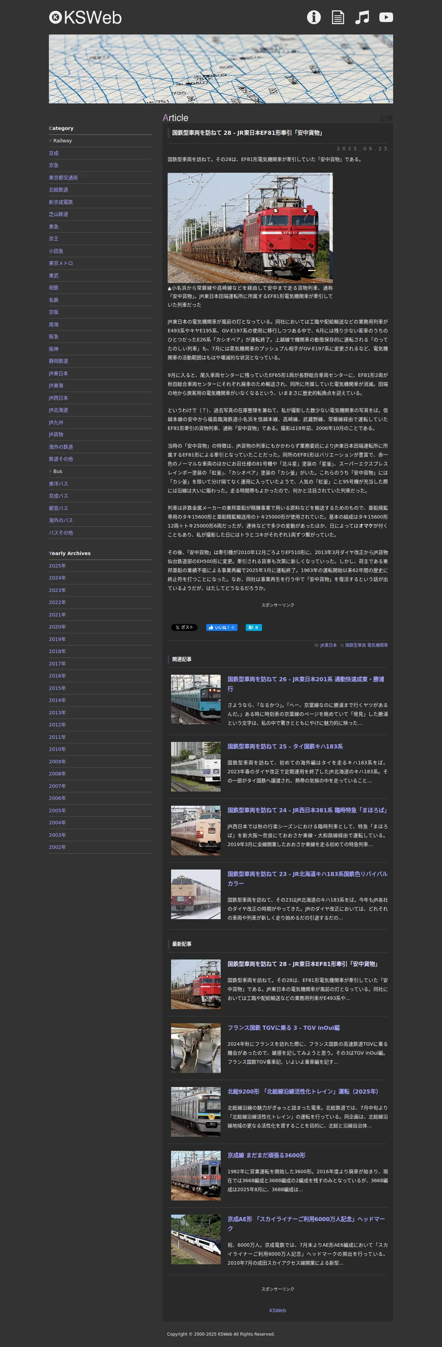
Task: Open the 京成線 まだまだ頑張る3600形 article
Action: [266, 1155]
